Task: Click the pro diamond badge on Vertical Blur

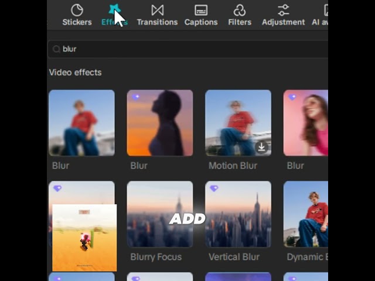Action: (214, 189)
